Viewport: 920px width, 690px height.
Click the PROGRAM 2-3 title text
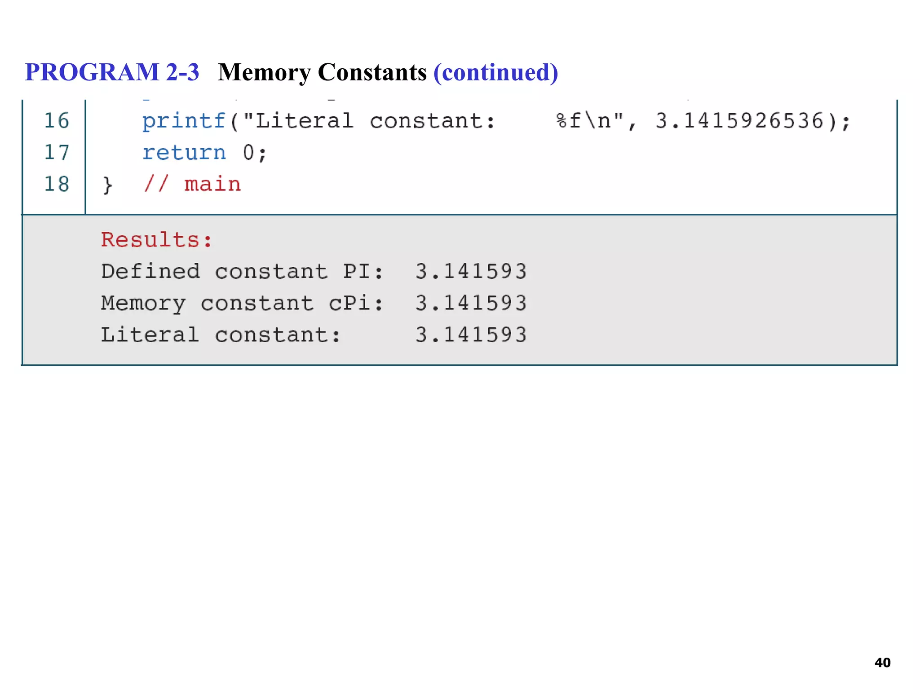coord(112,72)
